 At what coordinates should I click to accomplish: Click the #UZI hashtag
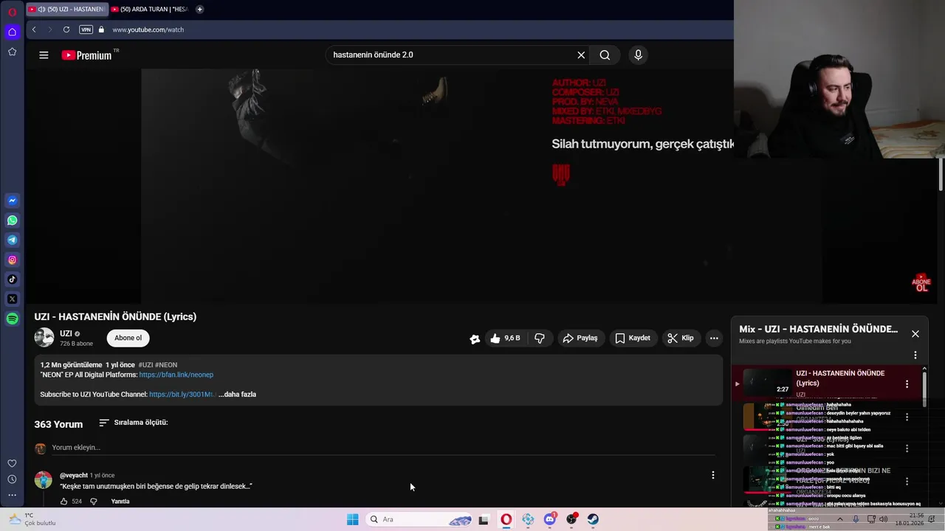click(x=145, y=365)
